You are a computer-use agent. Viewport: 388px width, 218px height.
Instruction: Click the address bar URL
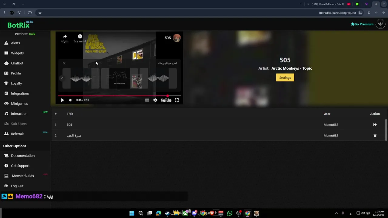coord(337,13)
